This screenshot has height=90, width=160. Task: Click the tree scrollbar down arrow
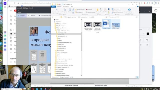click(x=81, y=75)
